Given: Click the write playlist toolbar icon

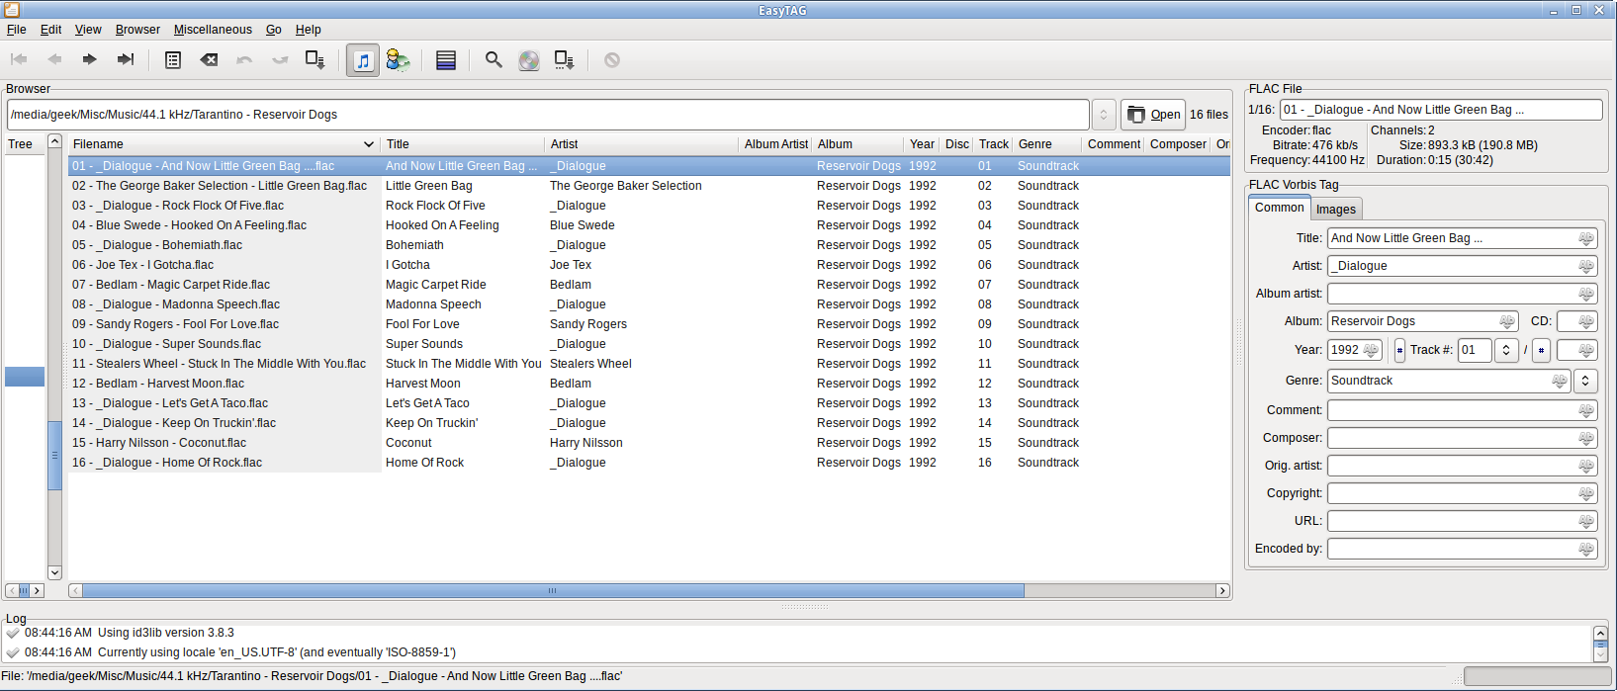Looking at the screenshot, I should (565, 60).
